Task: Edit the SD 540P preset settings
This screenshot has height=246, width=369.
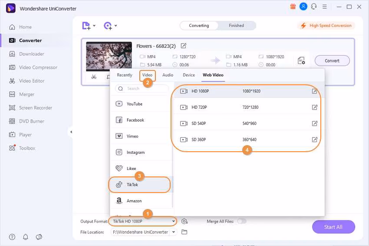Action: click(314, 123)
